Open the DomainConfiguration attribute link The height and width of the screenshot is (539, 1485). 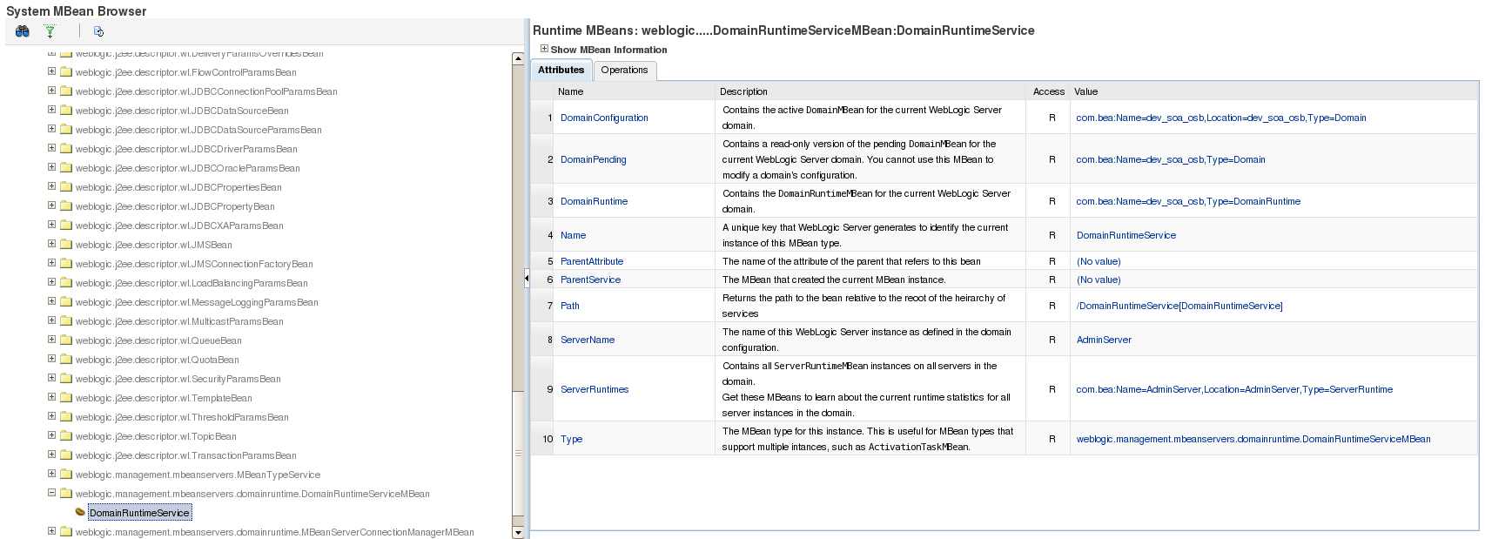(x=604, y=118)
